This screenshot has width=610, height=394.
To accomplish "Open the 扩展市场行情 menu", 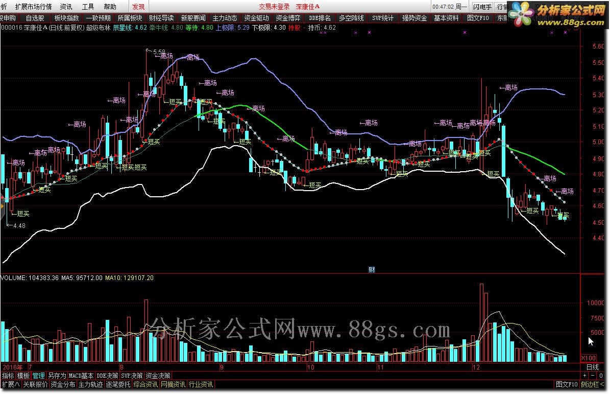I will pos(33,7).
